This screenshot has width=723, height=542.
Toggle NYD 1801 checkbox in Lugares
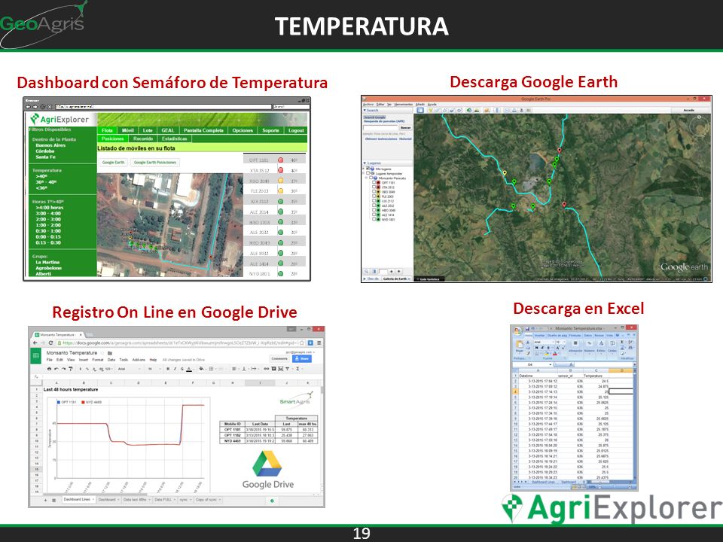[374, 219]
